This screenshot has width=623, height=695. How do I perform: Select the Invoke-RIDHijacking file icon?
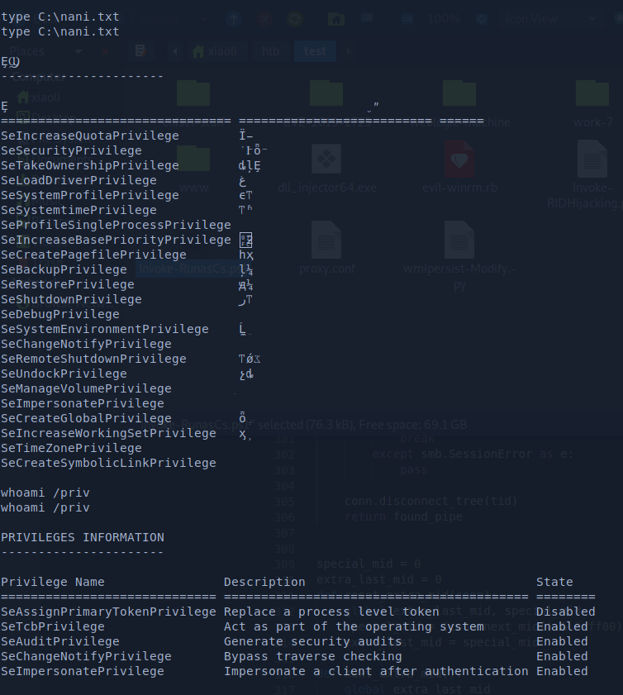click(x=592, y=159)
